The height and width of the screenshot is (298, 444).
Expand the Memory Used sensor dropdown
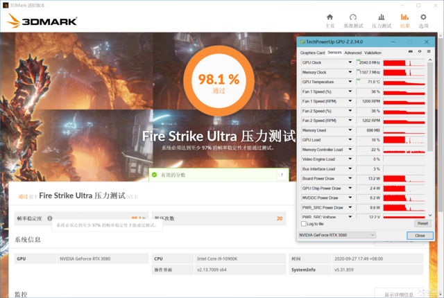coord(350,130)
